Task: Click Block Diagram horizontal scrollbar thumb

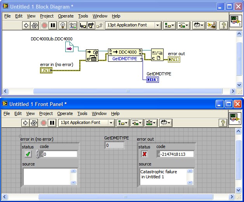Action: (x=128, y=91)
